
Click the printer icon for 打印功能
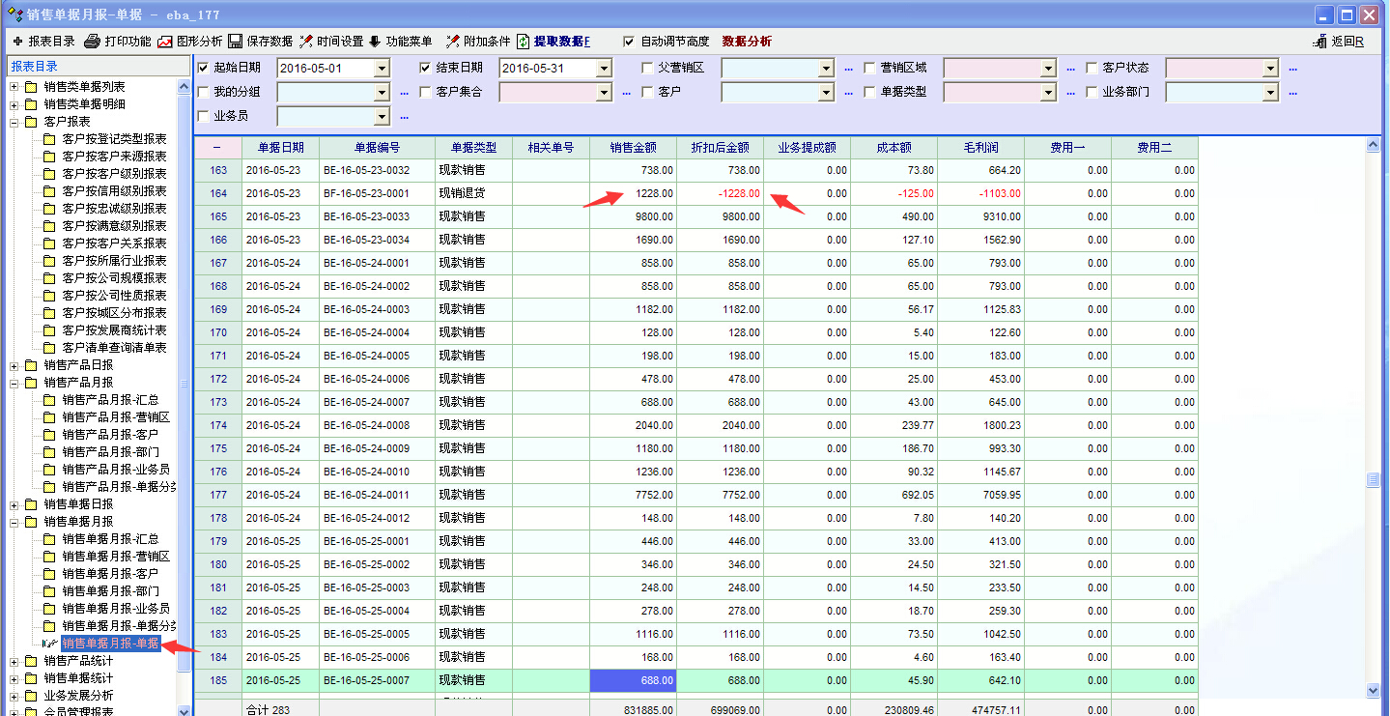pyautogui.click(x=93, y=42)
